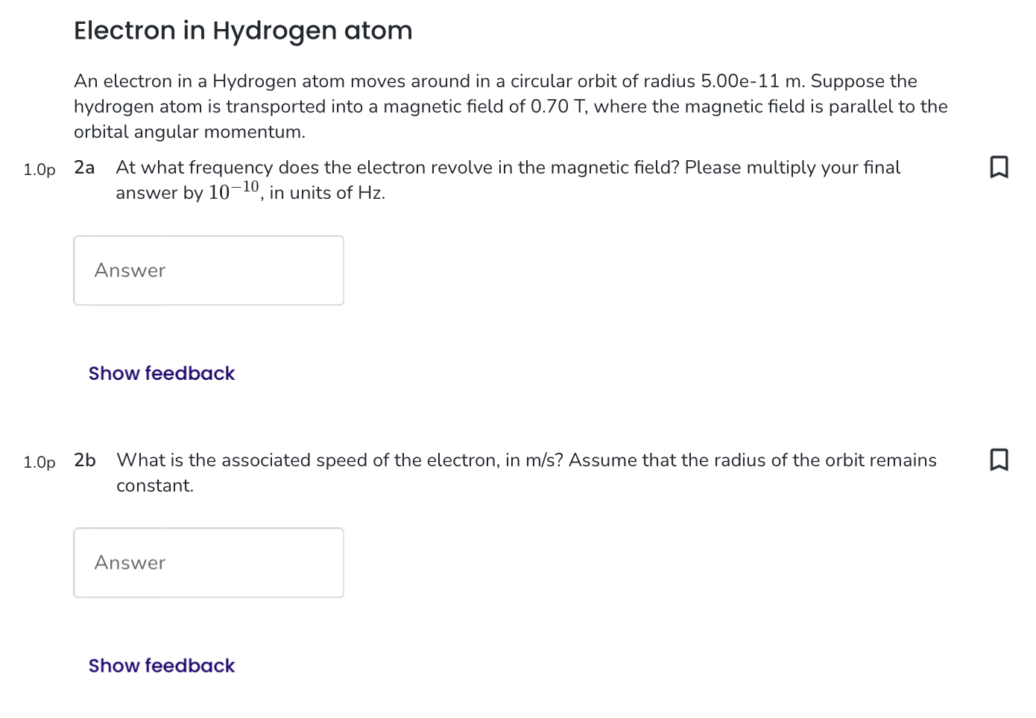Select the question label 2a

coord(83,167)
